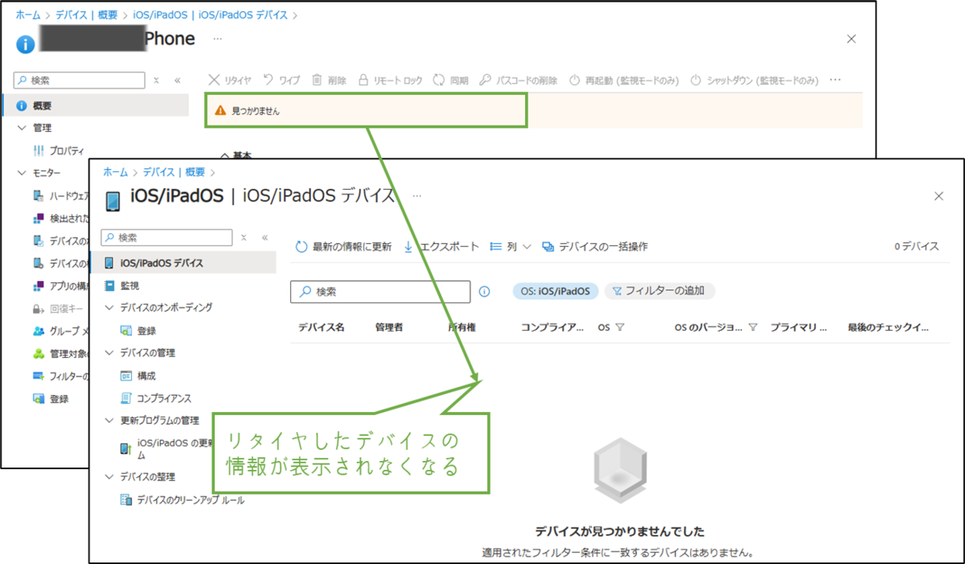
Task: Click シャットダウン (監視モードのみ) in toolbar
Action: [x=755, y=80]
